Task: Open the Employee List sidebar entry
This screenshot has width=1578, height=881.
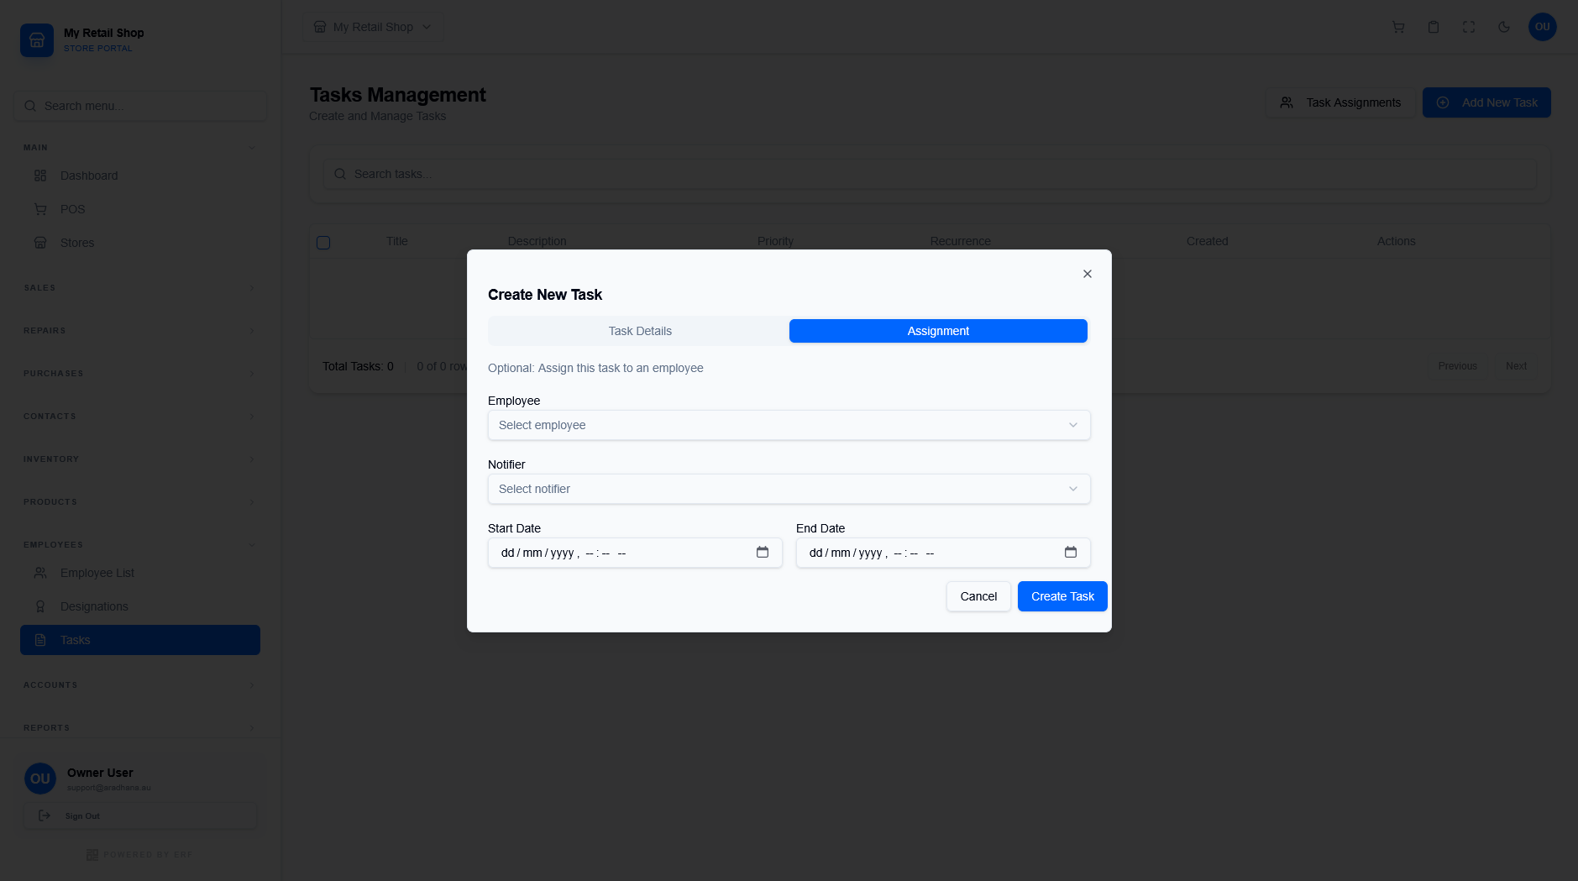Action: [97, 573]
